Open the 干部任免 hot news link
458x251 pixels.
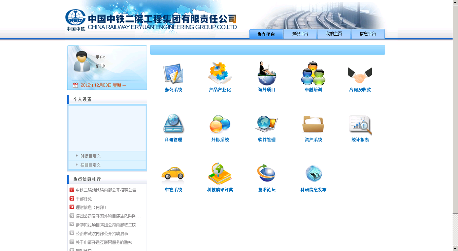84,199
